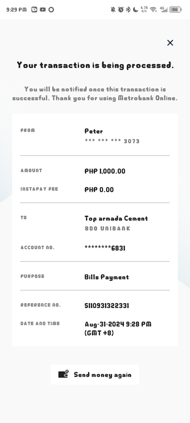Tap the masked account number ending 6831
The width and height of the screenshot is (190, 423).
click(105, 248)
